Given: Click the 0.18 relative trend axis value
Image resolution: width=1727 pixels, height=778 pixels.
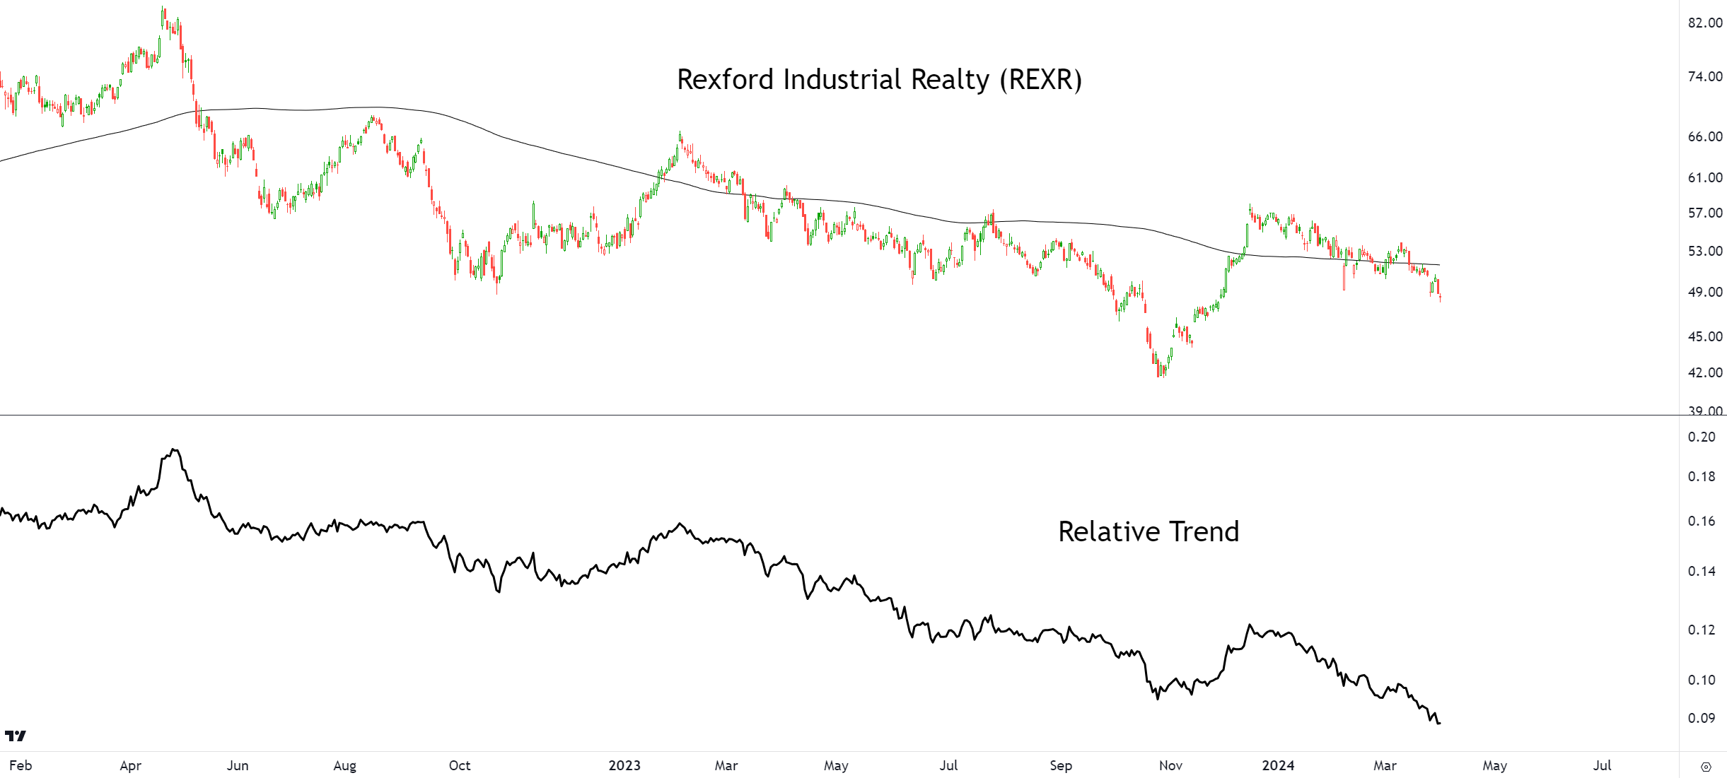Looking at the screenshot, I should (x=1702, y=476).
